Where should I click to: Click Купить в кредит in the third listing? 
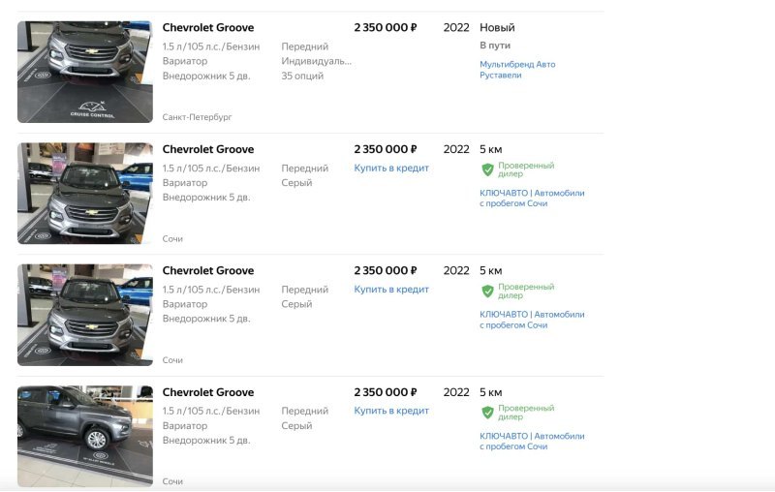tap(391, 290)
